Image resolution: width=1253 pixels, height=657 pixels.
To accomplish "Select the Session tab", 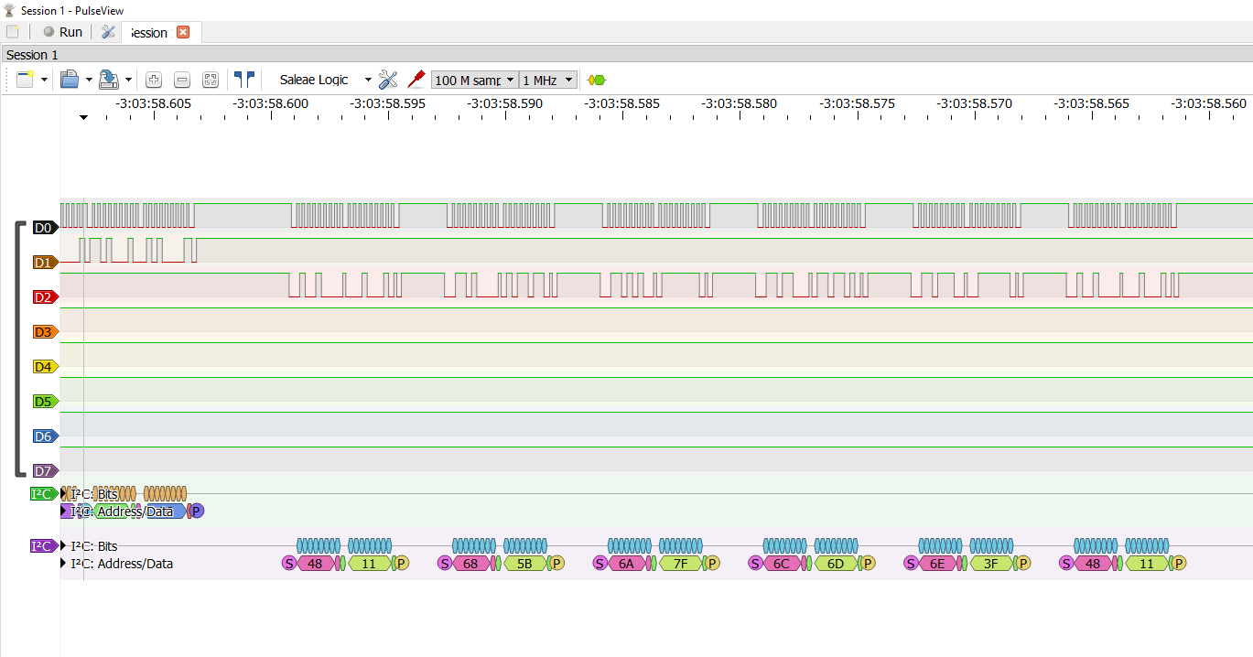I will pos(149,32).
